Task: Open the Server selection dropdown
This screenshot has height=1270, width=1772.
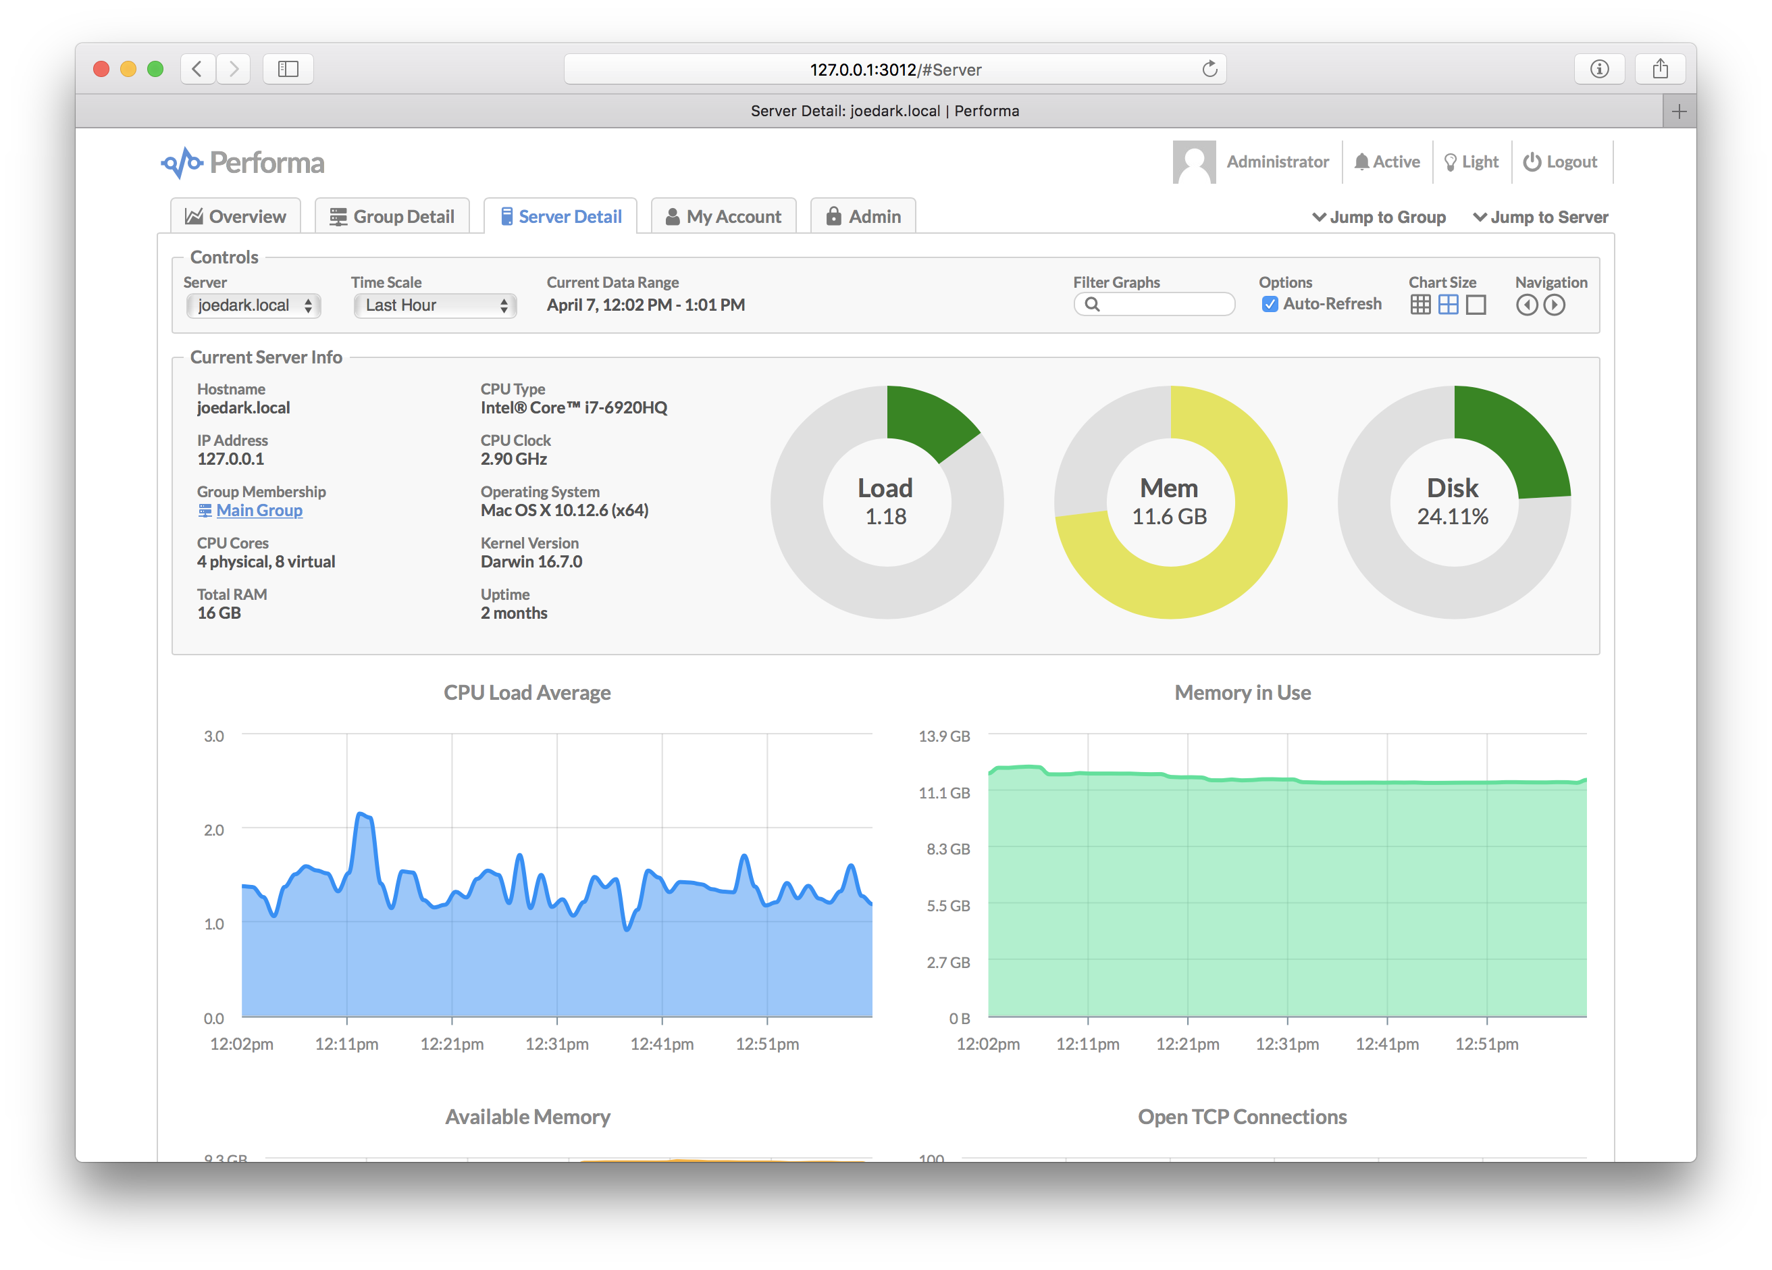Action: click(254, 305)
